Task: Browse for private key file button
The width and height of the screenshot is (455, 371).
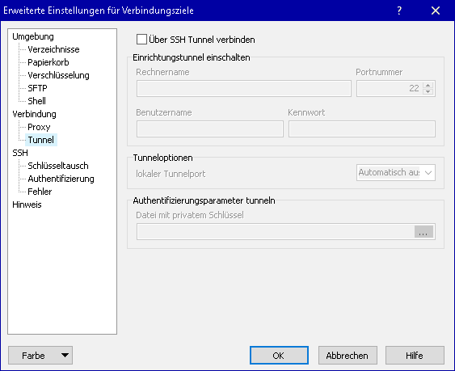Action: pyautogui.click(x=423, y=232)
